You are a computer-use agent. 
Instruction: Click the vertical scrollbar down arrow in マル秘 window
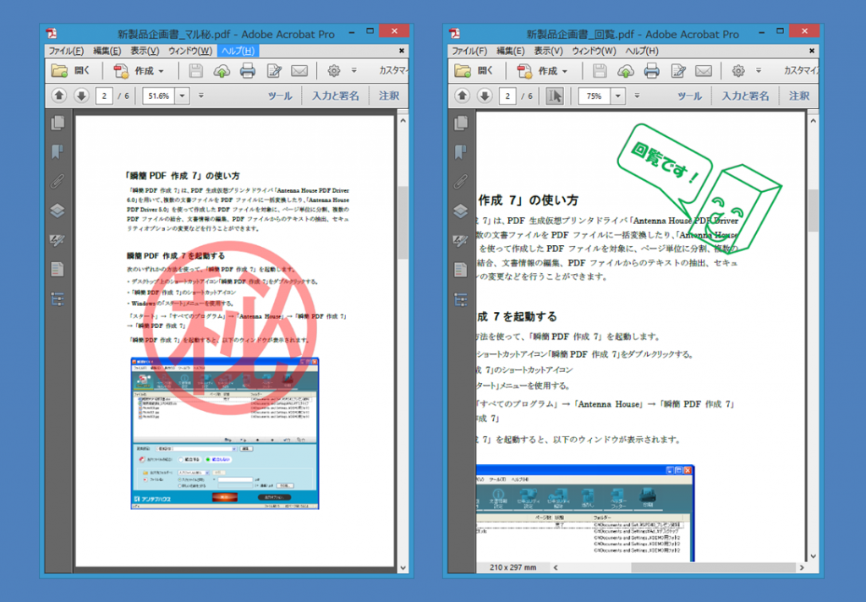[403, 567]
